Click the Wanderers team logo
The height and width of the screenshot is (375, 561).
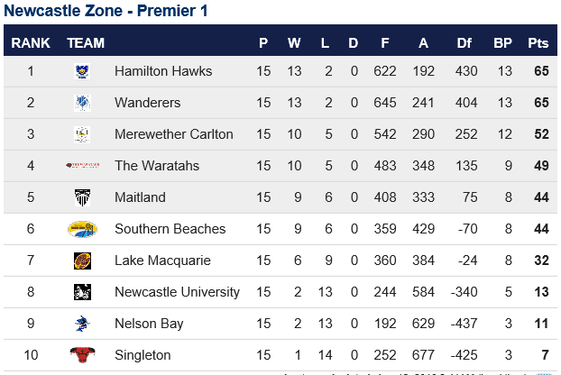tap(82, 103)
